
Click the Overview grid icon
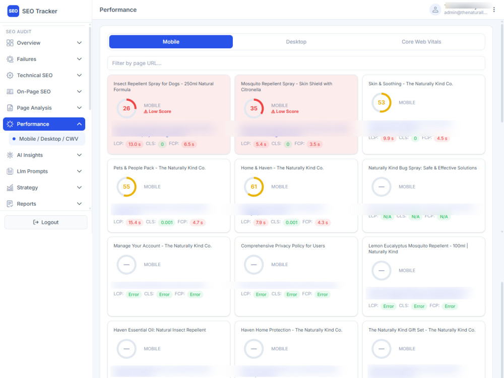click(10, 43)
